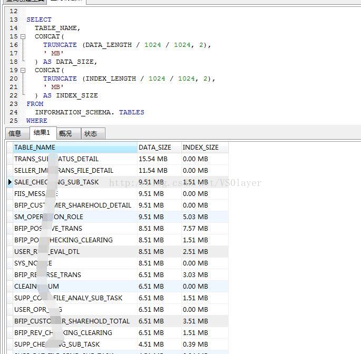361x354 pixels.
Task: Select the CLEAIN...UM table name cell
Action: click(75, 287)
